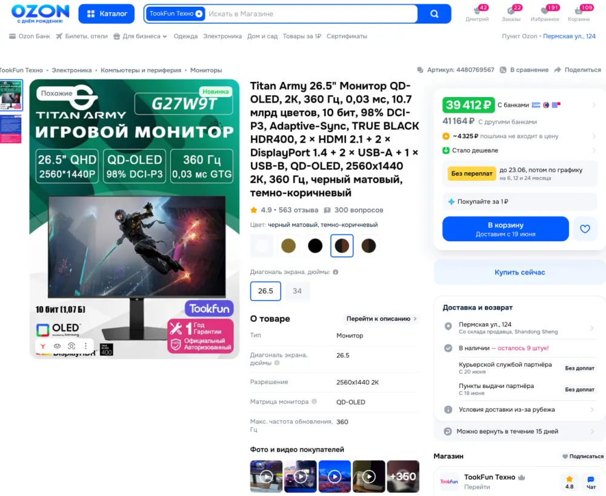Viewport: 606px width, 496px height.
Task: Toggle the favorite heart button
Action: [585, 229]
